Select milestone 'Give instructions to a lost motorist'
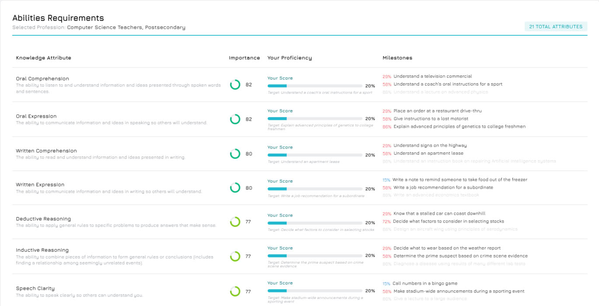599x306 pixels. [x=431, y=119]
